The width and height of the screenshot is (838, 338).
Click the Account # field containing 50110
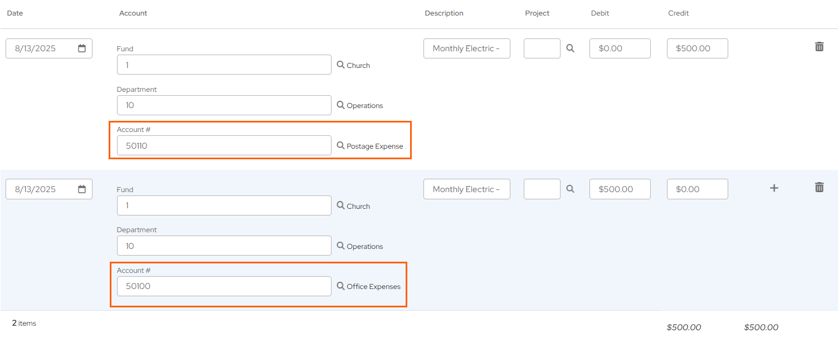click(224, 146)
